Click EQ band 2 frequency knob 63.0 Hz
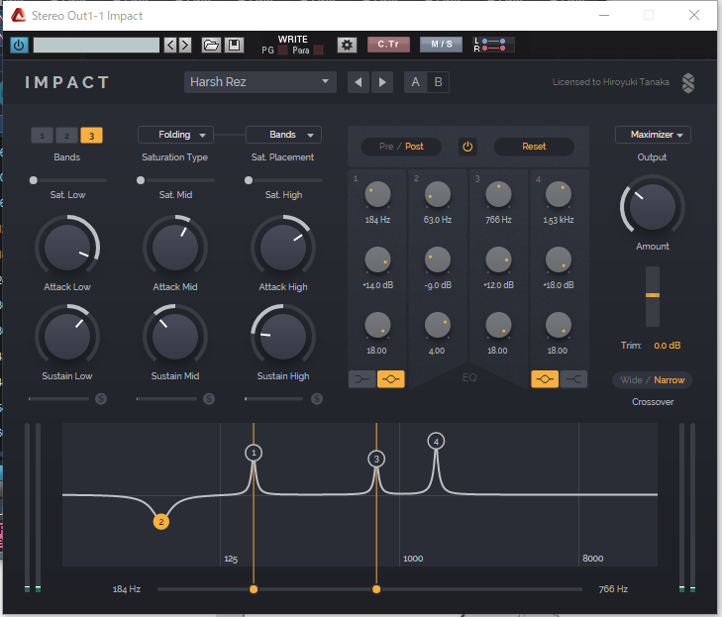The height and width of the screenshot is (617, 722). pos(438,194)
